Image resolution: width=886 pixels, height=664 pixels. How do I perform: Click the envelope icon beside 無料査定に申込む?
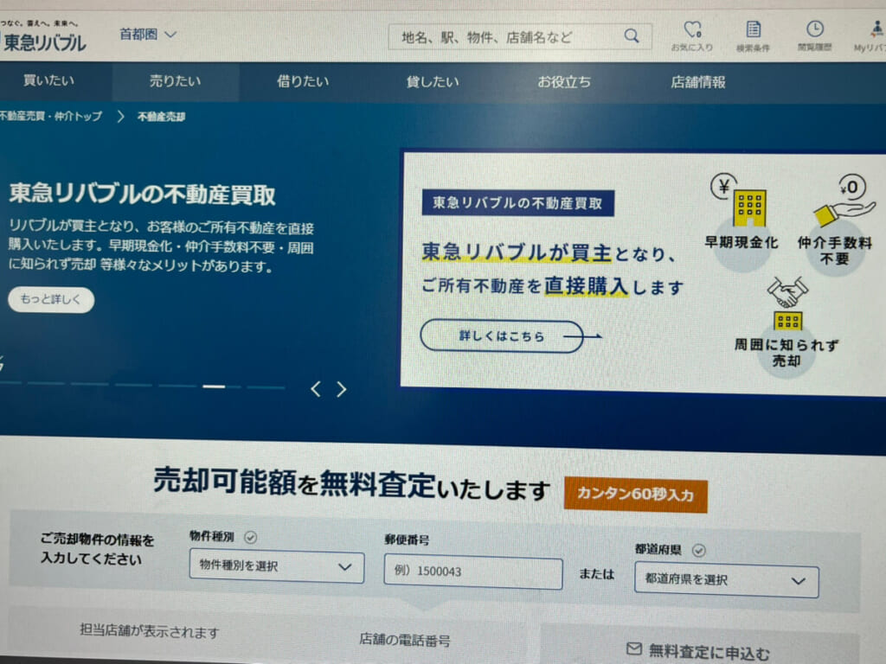tap(634, 648)
